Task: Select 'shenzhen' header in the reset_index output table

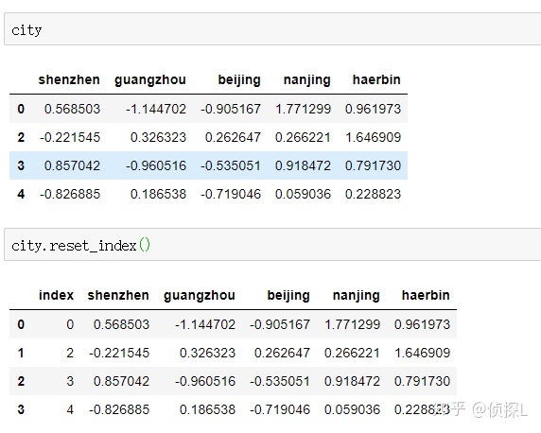Action: (x=118, y=295)
